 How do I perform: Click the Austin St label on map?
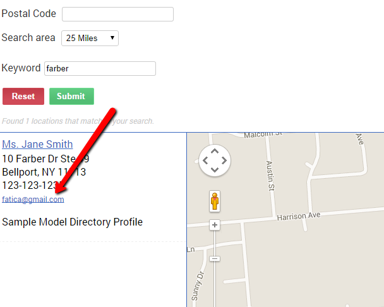tap(270, 176)
